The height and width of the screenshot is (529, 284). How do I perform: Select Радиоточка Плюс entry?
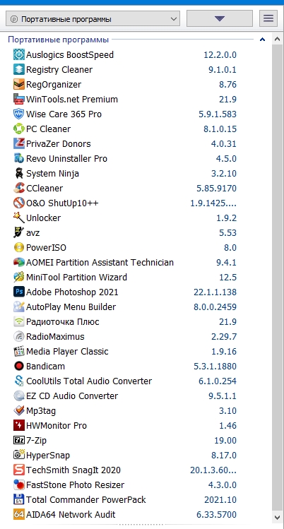tap(125, 321)
